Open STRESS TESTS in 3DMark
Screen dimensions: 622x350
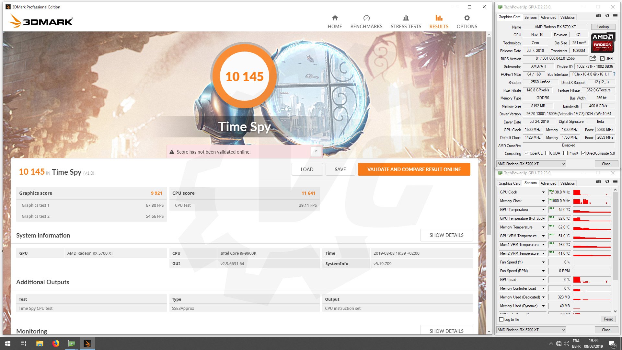tap(406, 22)
